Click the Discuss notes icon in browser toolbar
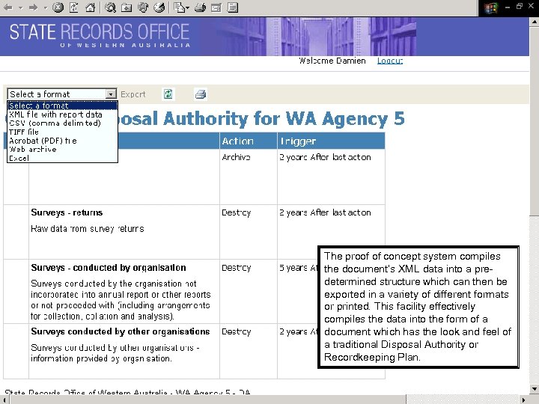This screenshot has height=404, width=539. tap(233, 7)
